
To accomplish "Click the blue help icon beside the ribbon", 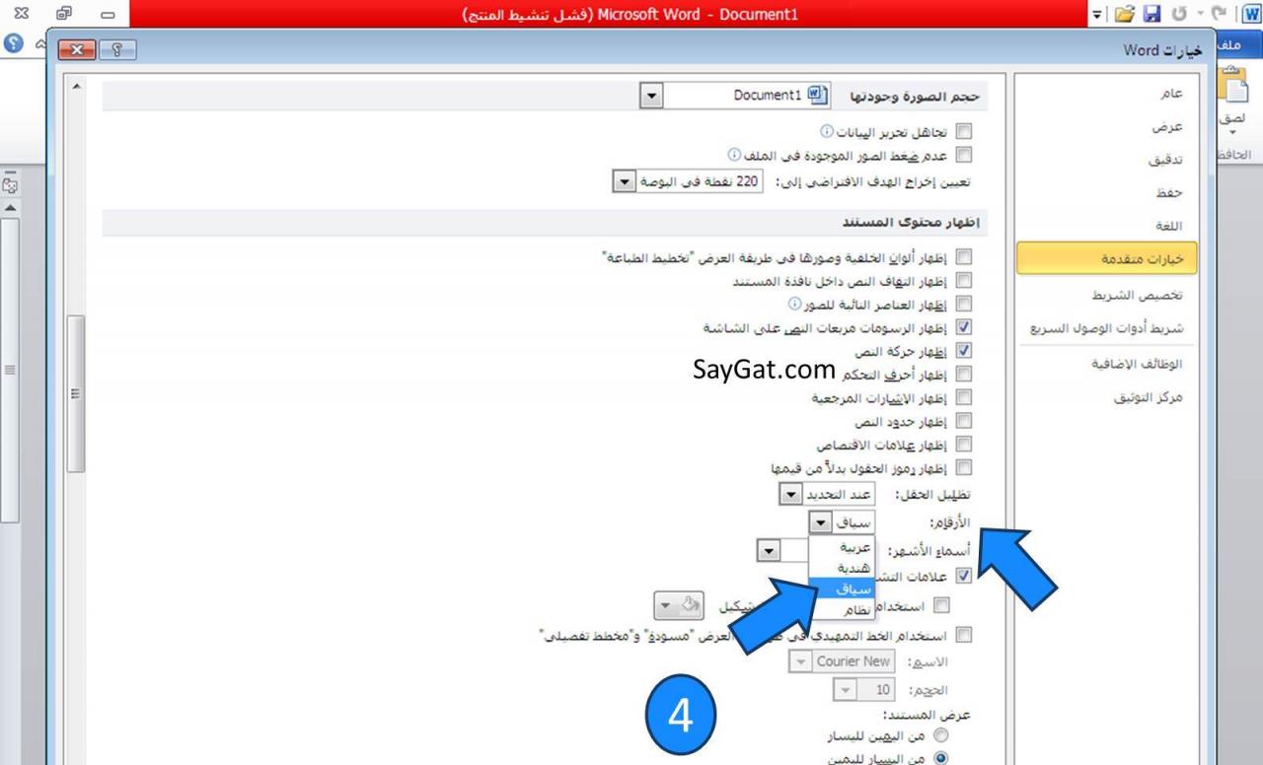I will (14, 45).
